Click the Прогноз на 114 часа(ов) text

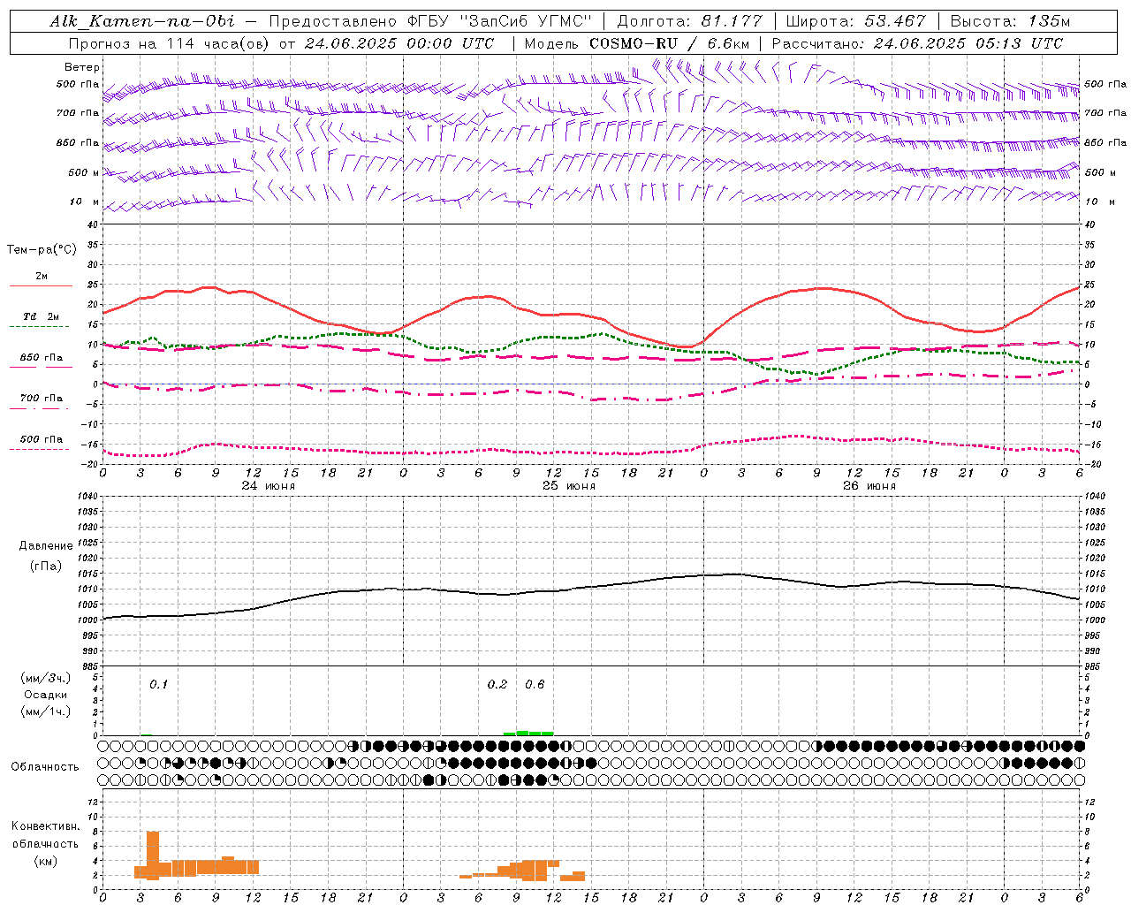click(x=170, y=43)
